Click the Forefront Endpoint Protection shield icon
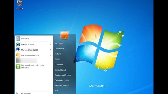 18,66
